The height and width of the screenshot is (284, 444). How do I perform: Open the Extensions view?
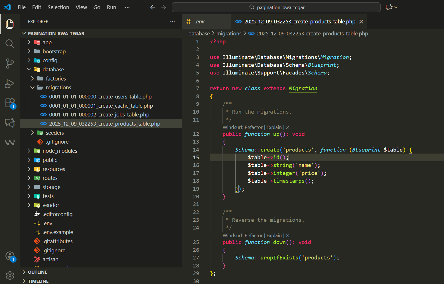tap(10, 103)
